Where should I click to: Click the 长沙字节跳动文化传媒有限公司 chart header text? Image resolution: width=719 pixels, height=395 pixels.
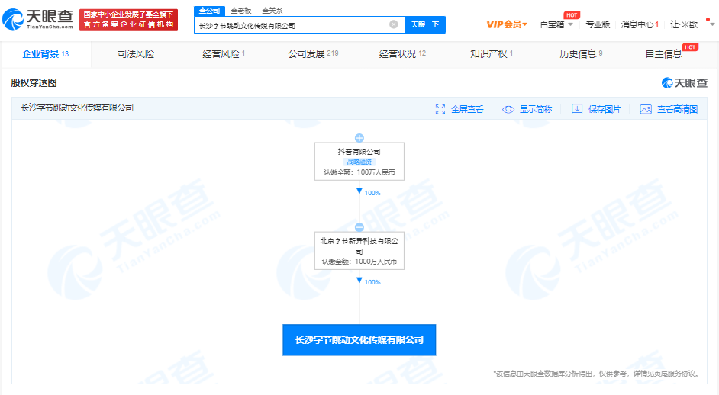[x=77, y=108]
